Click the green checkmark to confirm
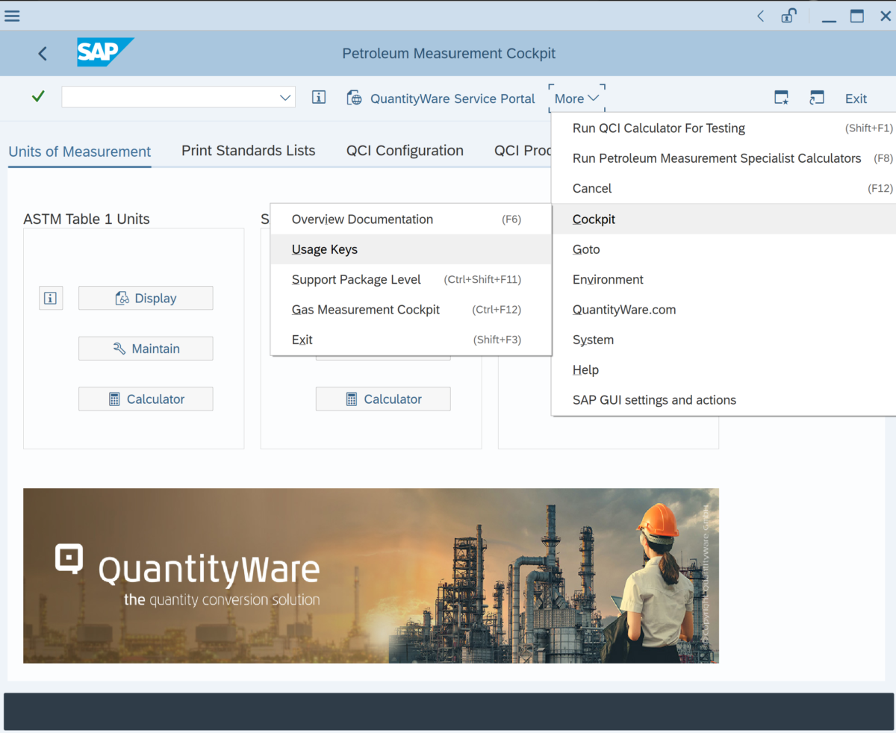 click(37, 97)
